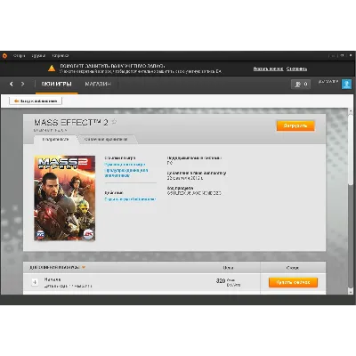This screenshot has width=356, height=356.
Task: Follow the security question link in the banner
Action: pyautogui.click(x=268, y=69)
